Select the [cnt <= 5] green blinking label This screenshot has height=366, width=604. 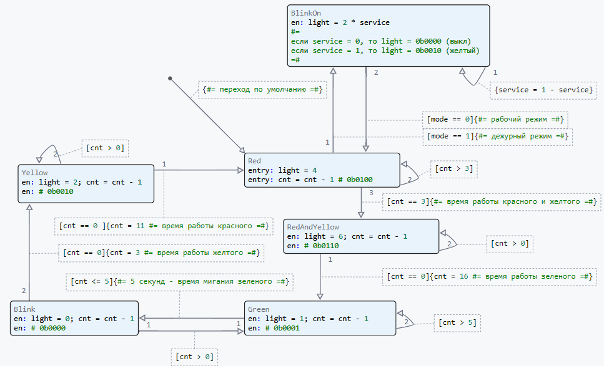pyautogui.click(x=180, y=281)
